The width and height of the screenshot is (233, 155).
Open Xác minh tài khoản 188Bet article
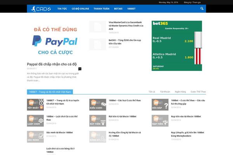59,133
